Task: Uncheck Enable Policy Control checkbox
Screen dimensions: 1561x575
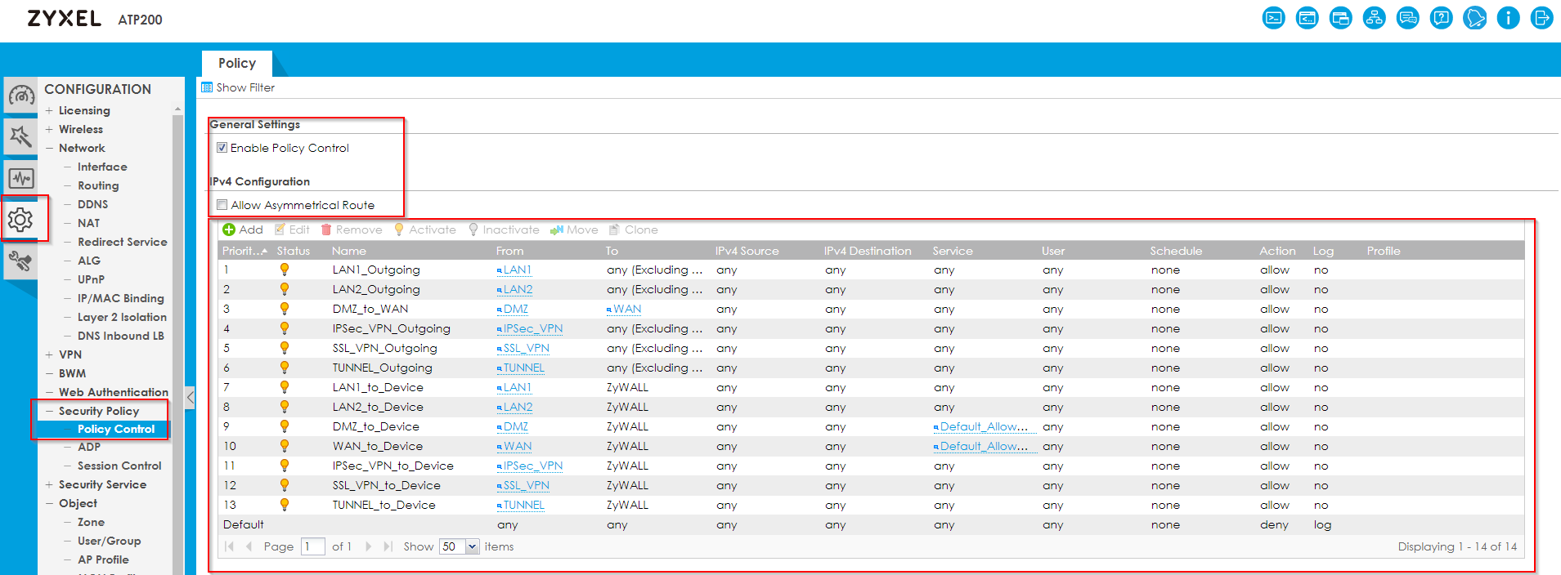Action: tap(222, 148)
